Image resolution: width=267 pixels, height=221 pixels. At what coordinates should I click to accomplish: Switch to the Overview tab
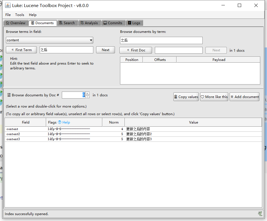click(x=16, y=23)
